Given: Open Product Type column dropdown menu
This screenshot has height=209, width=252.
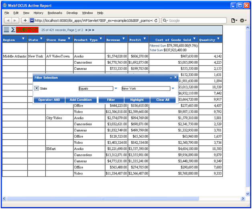Looking at the screenshot, I should click(x=101, y=38).
